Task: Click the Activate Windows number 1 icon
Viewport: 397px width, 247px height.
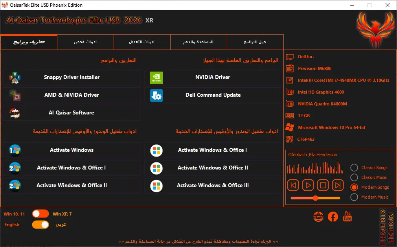Action: (15, 150)
